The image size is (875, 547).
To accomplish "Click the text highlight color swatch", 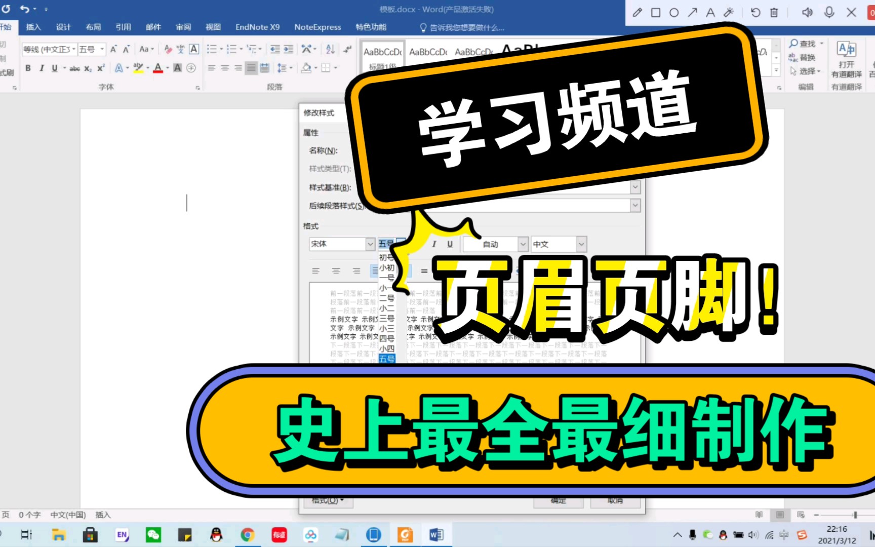I will [138, 68].
